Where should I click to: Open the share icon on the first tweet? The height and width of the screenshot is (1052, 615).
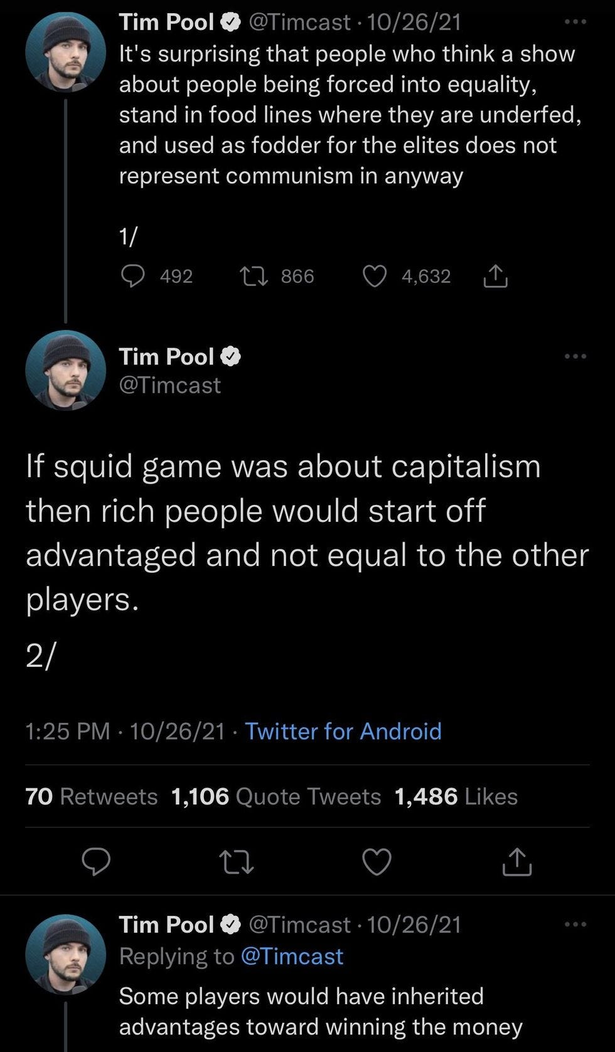496,276
